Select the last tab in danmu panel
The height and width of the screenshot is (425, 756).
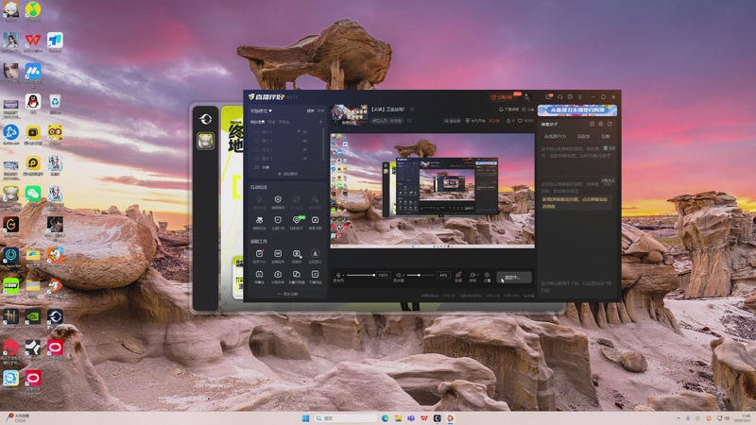point(606,136)
